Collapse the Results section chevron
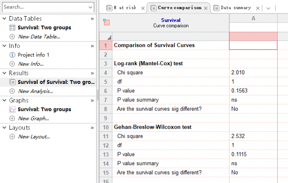Screen dimensions: 288x183 point(4,73)
